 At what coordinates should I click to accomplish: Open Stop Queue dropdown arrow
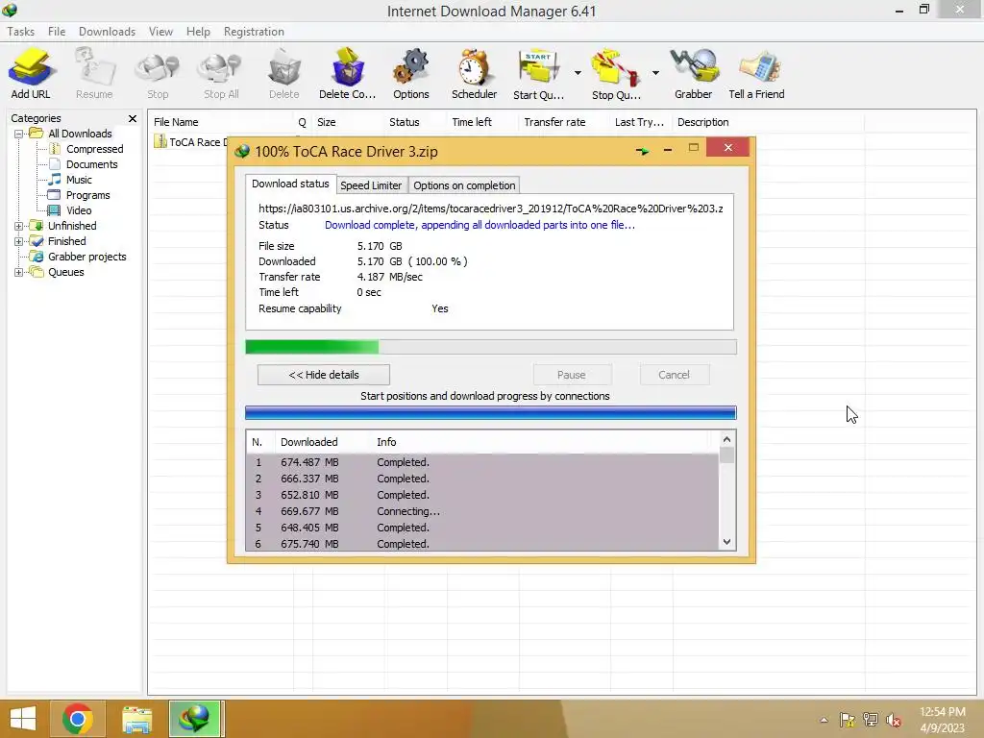coord(655,73)
